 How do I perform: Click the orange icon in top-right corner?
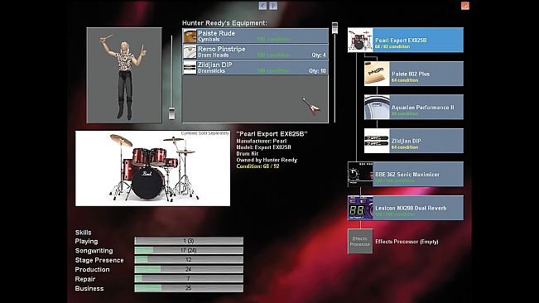click(465, 6)
